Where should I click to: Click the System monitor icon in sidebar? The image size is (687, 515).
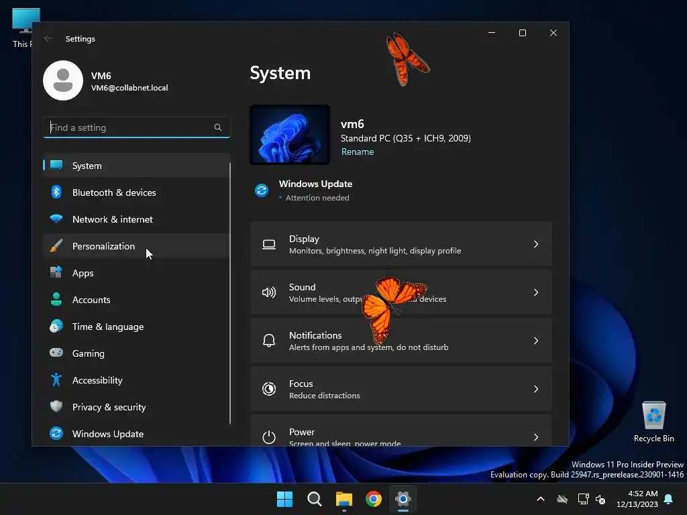(x=56, y=166)
